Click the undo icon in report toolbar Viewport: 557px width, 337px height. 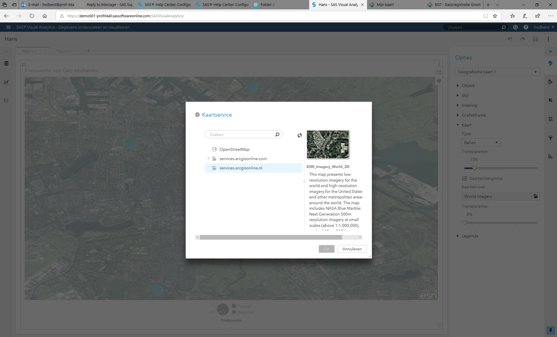(x=510, y=39)
